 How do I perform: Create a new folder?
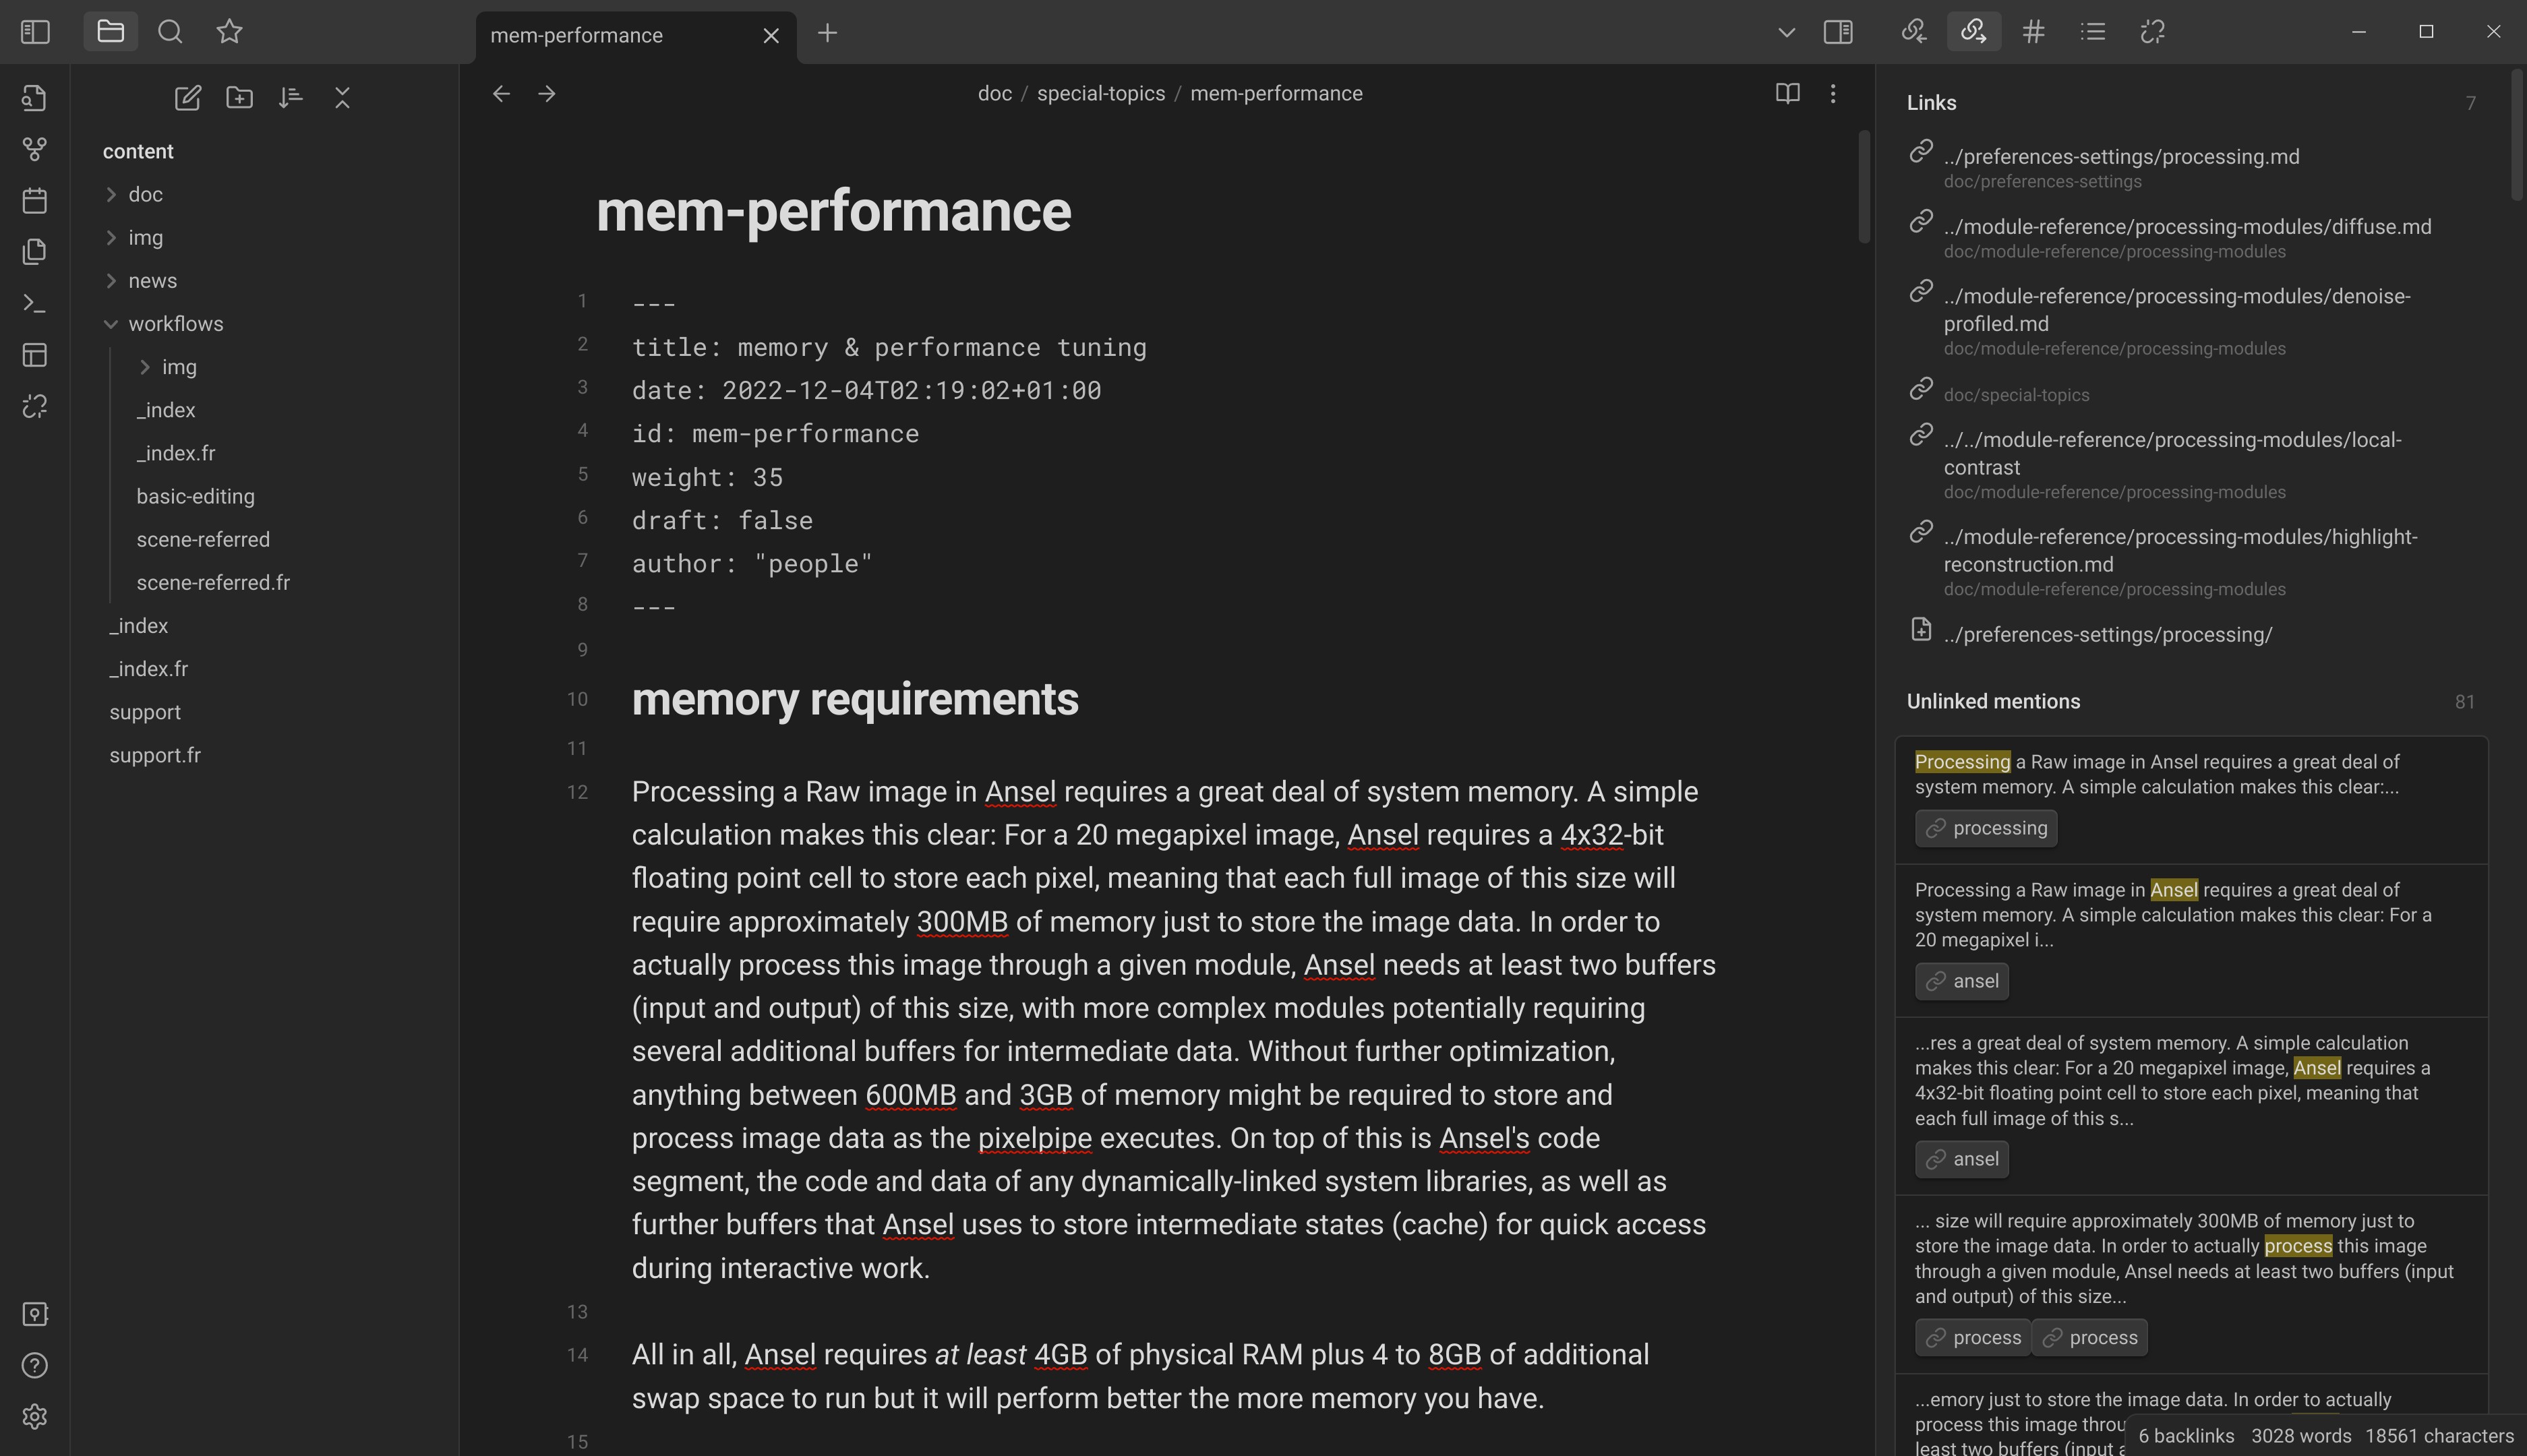coord(239,98)
